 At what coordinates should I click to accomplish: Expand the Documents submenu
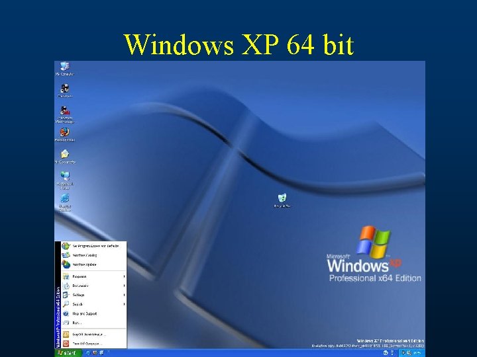tap(93, 286)
